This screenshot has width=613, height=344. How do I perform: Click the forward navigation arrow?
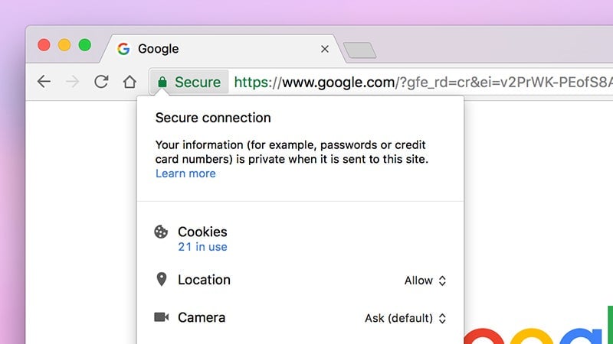[73, 82]
